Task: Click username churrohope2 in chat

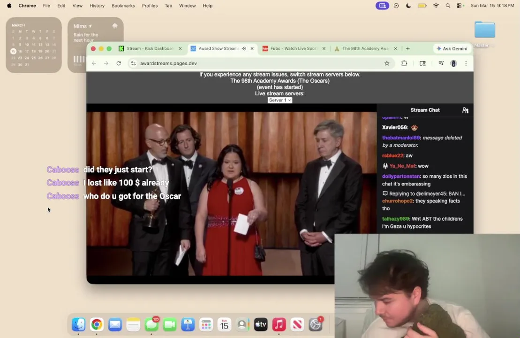Action: click(398, 201)
